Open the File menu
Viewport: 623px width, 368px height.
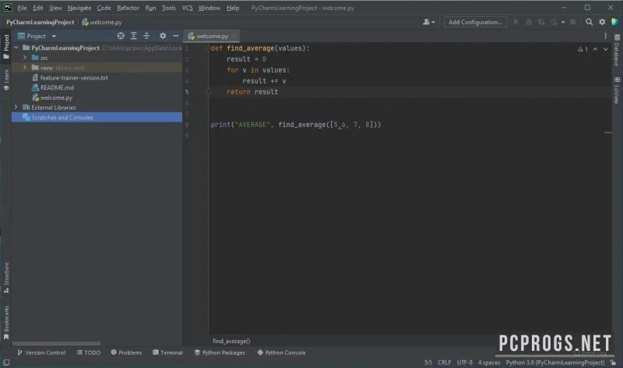pos(22,8)
